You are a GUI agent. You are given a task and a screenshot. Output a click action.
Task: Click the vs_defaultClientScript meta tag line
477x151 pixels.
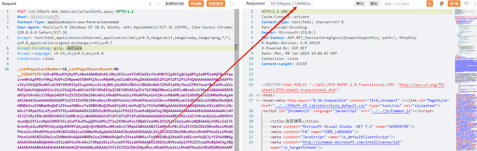pos(333,137)
